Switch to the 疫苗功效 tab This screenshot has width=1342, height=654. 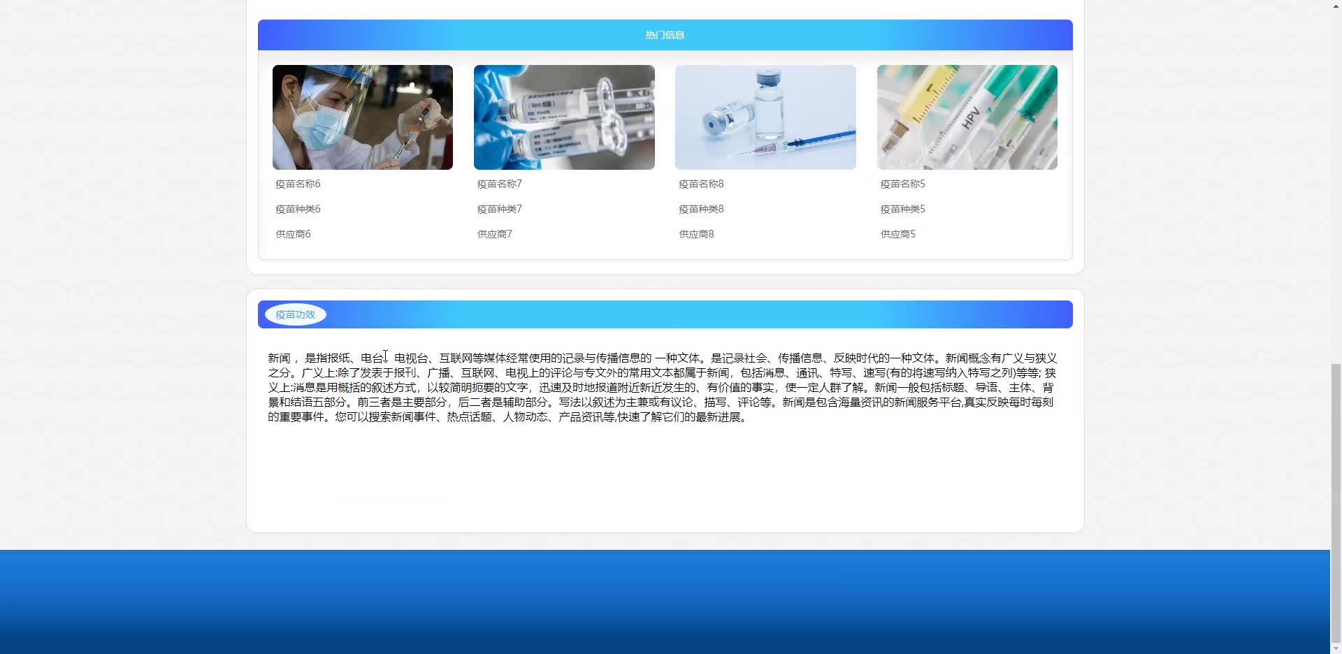tap(296, 314)
